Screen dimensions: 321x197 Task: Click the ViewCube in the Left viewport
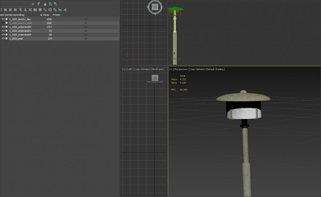[x=155, y=78]
